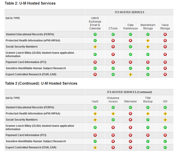Click PCI red X under TSM Backup
The image size is (175, 152).
[x=148, y=135]
